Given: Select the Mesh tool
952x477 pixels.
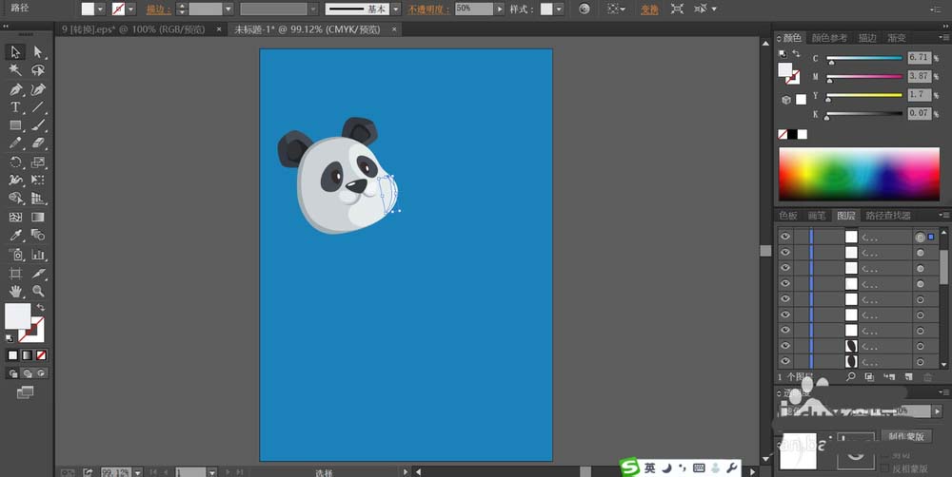Looking at the screenshot, I should (15, 217).
